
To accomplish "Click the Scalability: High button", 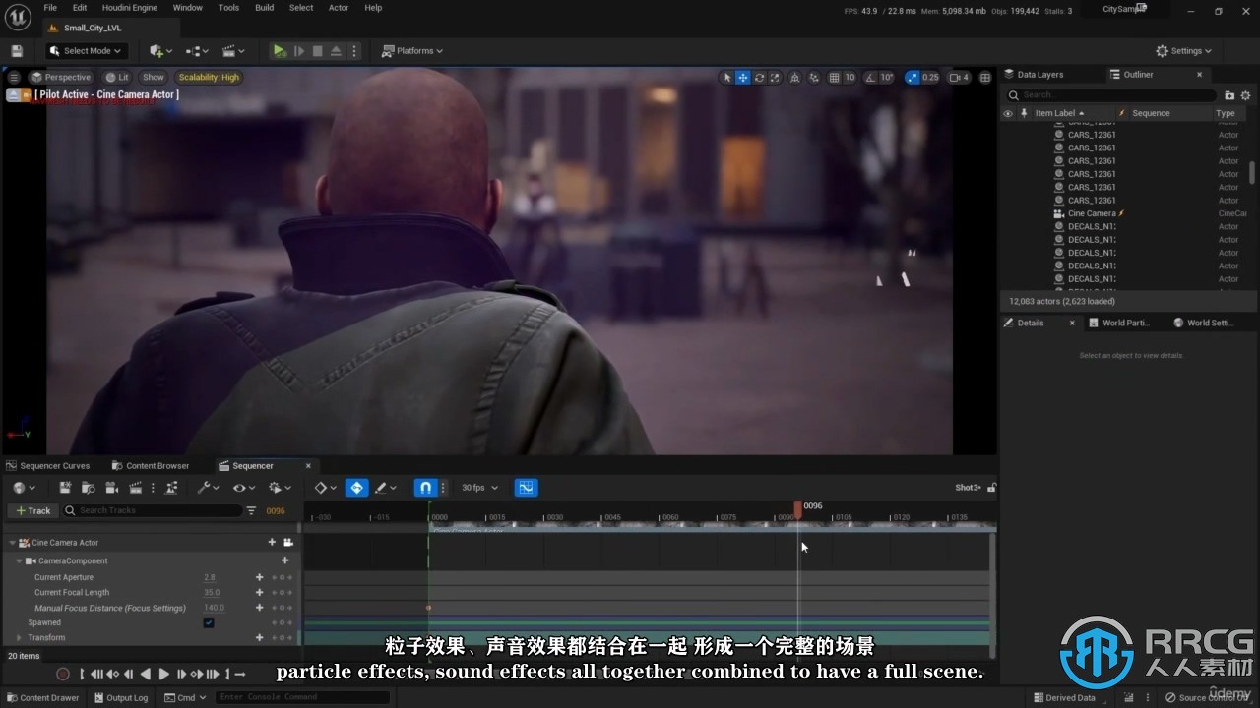I will tap(209, 77).
